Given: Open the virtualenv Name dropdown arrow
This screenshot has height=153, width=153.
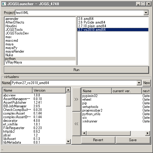Looking at the screenshot, I should [139, 83].
